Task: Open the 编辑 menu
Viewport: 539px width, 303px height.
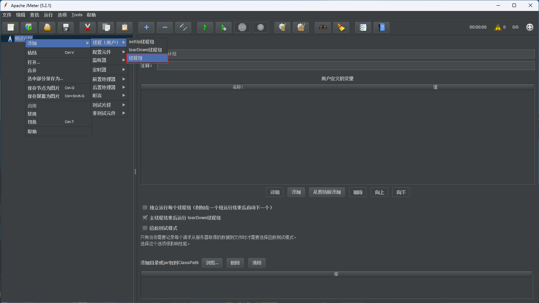Action: coord(21,15)
